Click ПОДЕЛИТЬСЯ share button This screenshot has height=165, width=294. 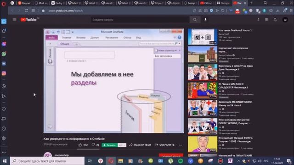tap(140, 145)
